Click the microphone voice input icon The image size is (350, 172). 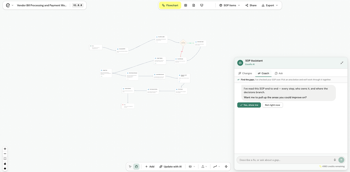pos(335,160)
